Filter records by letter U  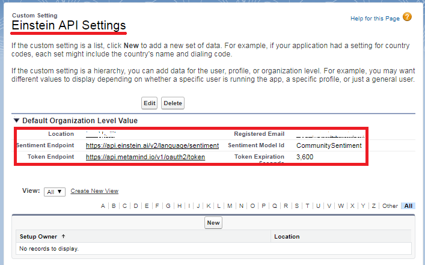click(318, 206)
